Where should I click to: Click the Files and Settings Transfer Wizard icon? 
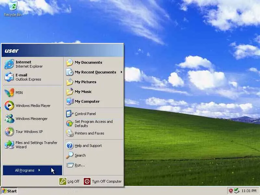[9, 145]
